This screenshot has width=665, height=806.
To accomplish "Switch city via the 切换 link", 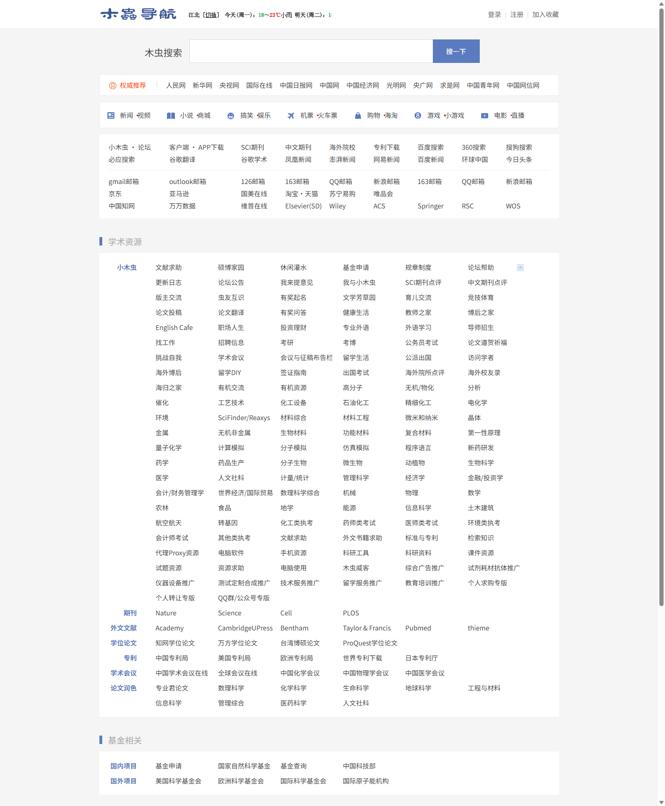I will 211,15.
